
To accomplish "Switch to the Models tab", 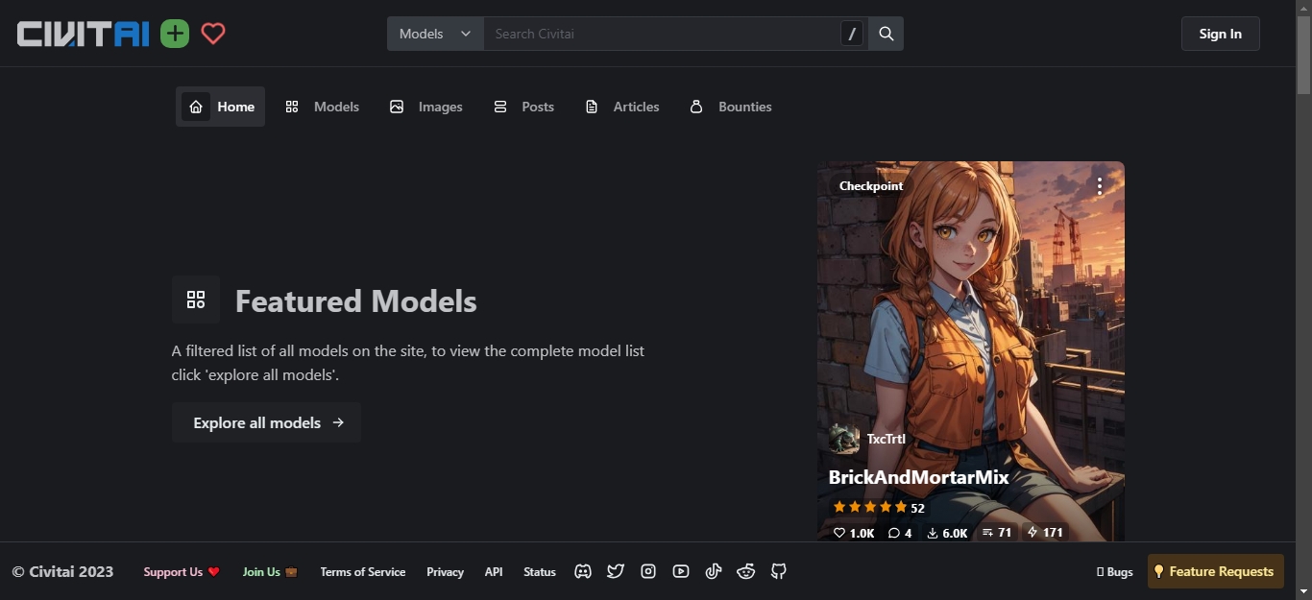I will click(x=322, y=107).
